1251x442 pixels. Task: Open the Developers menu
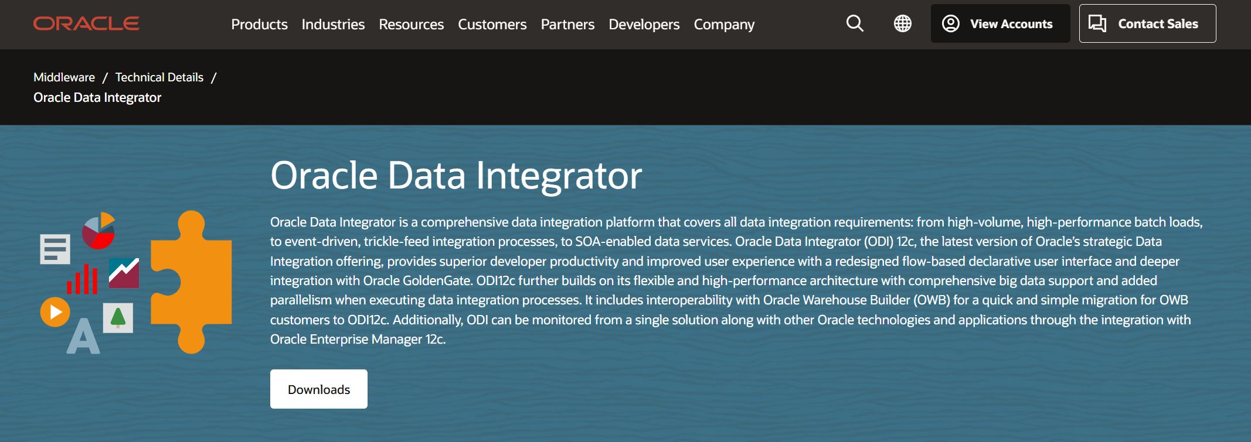pyautogui.click(x=643, y=24)
